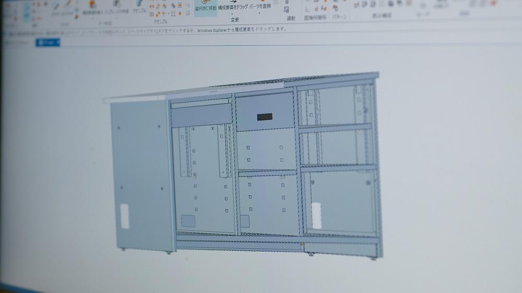Click the highlighted 選択時に移動 button
522x293 pixels.
tap(205, 7)
